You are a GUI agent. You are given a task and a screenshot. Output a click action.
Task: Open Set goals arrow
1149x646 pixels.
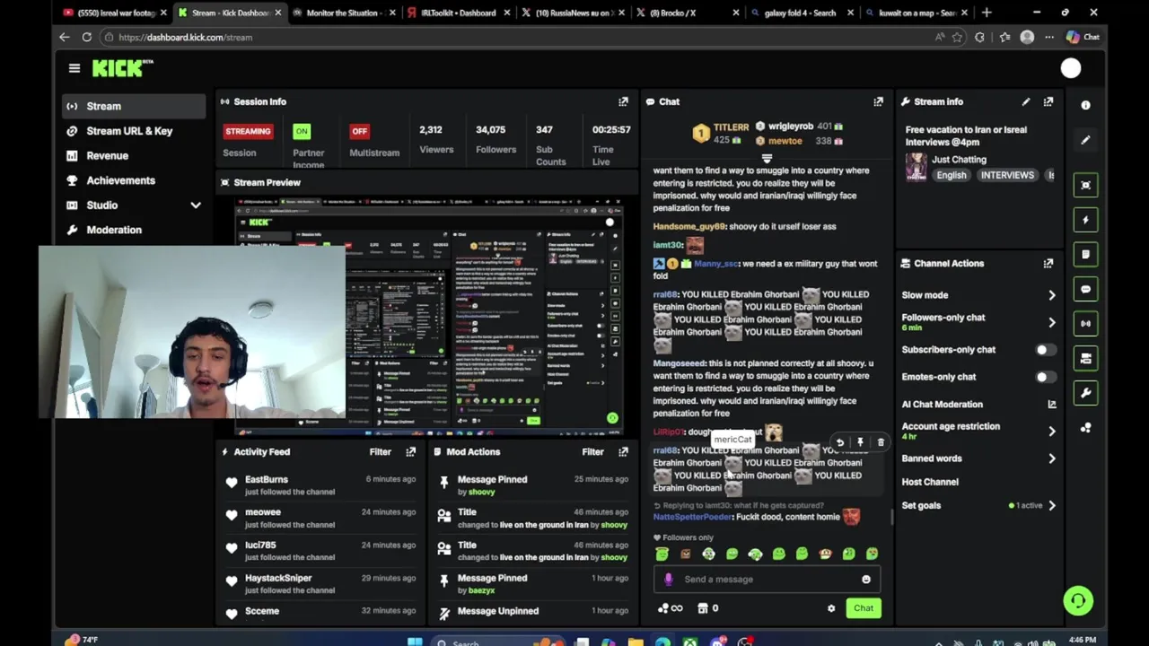[1052, 506]
